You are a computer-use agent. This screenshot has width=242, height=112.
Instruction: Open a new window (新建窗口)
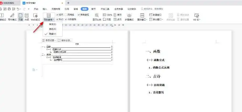point(155,15)
